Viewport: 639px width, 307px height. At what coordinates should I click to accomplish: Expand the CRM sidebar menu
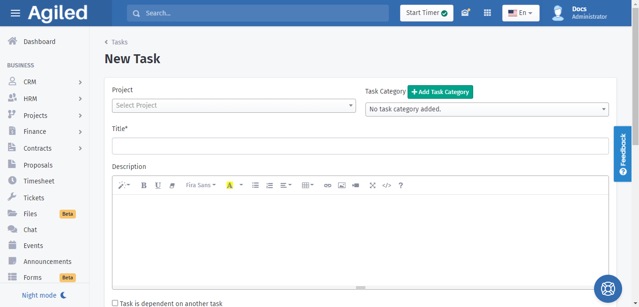pyautogui.click(x=45, y=82)
